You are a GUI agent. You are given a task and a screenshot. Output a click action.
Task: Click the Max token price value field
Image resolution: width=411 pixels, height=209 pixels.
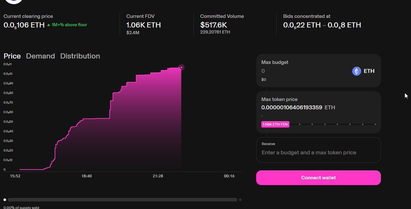[x=291, y=107]
